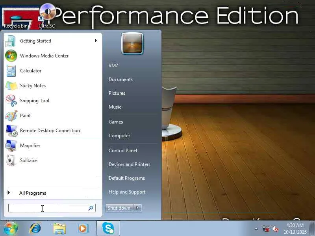
Task: Open the Shut down options arrow
Action: 137,208
